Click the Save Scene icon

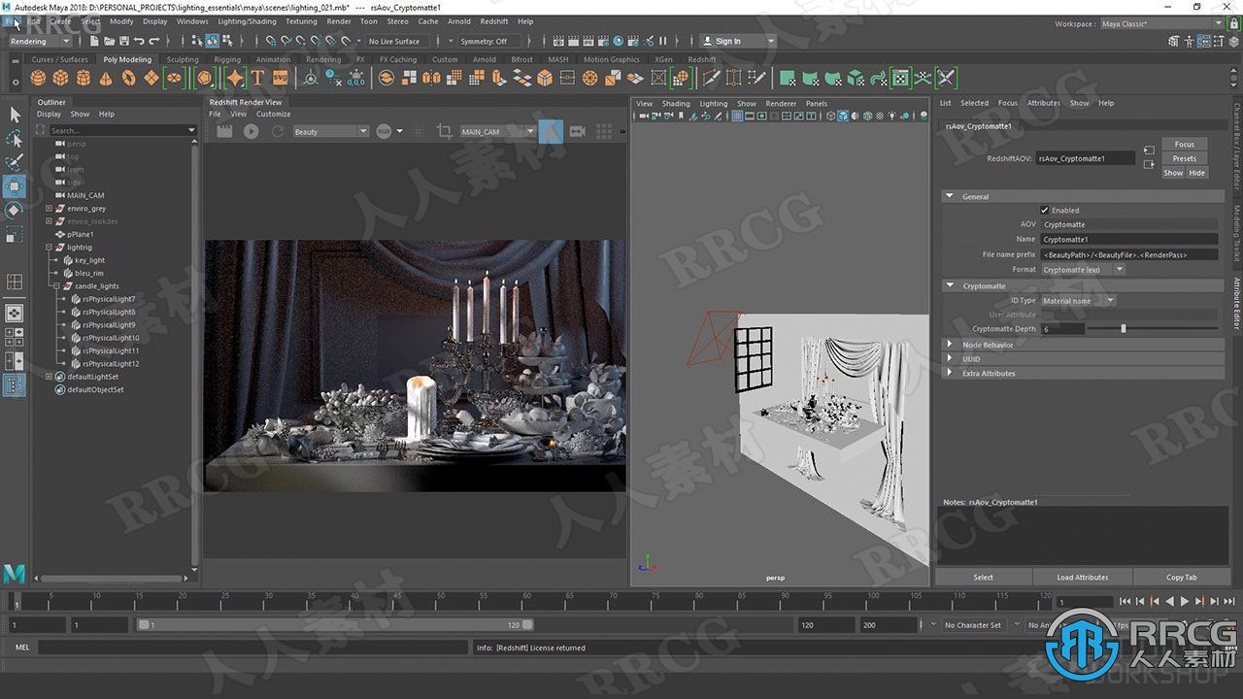click(124, 41)
